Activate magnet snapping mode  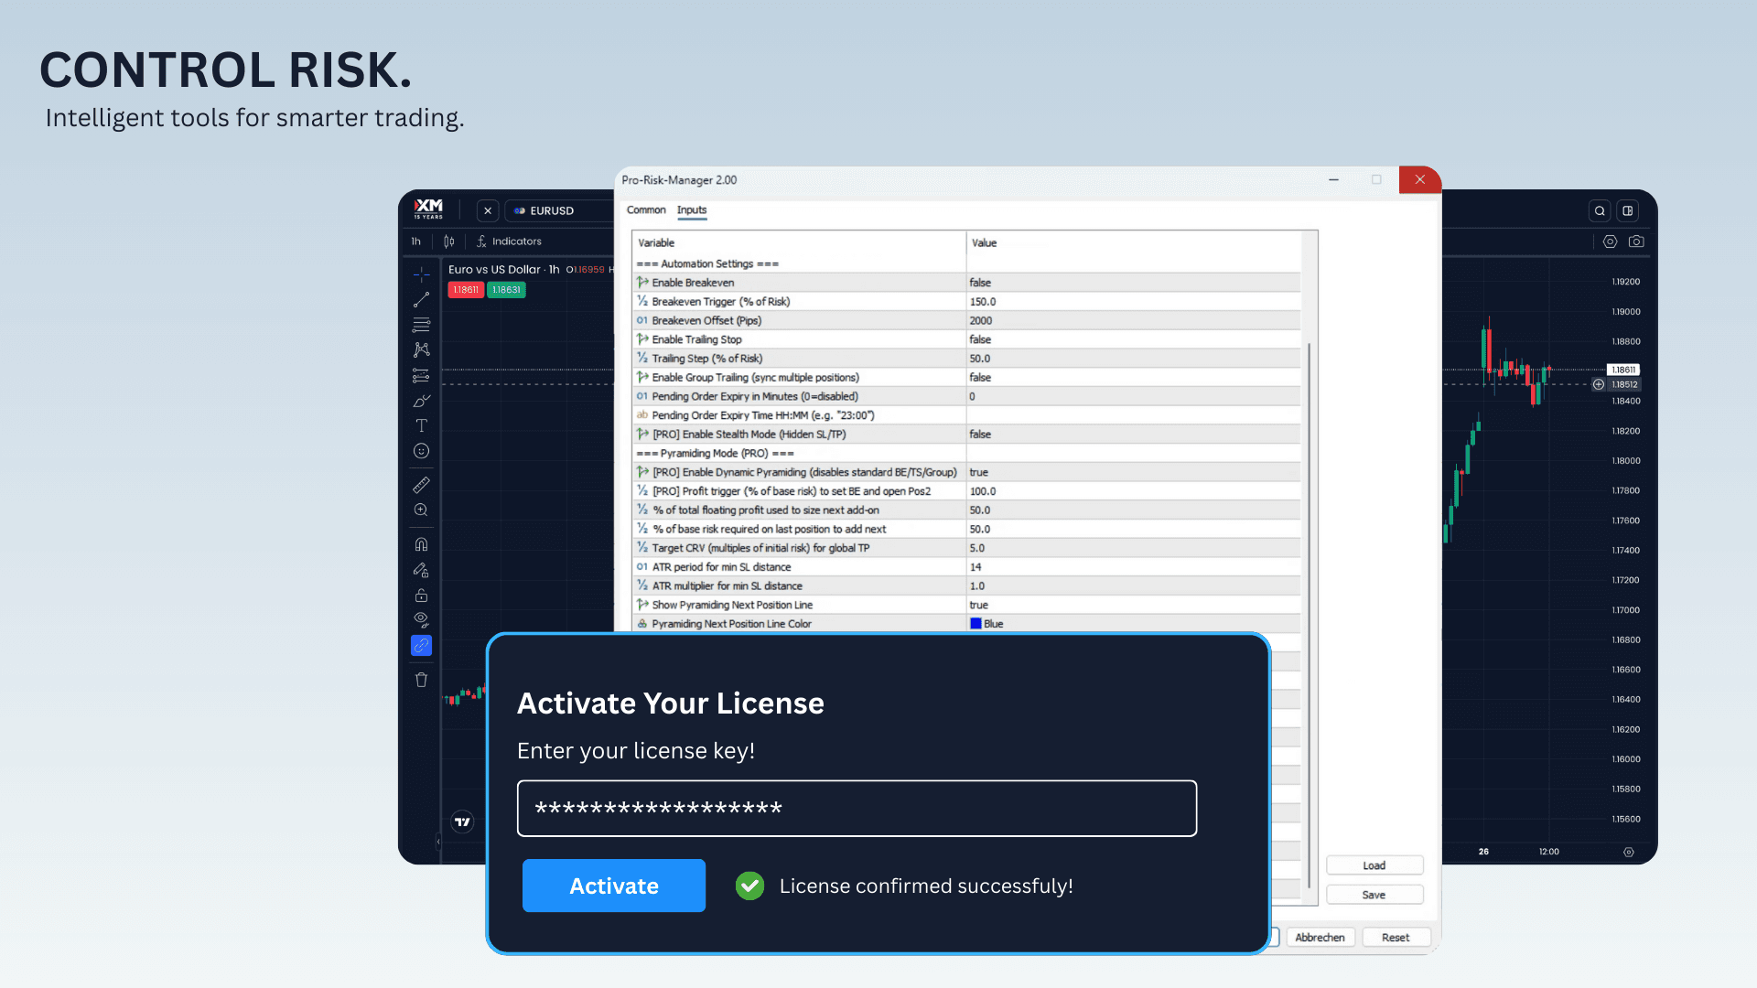421,543
